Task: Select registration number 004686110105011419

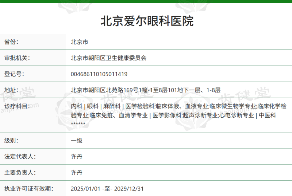Action: [99, 74]
